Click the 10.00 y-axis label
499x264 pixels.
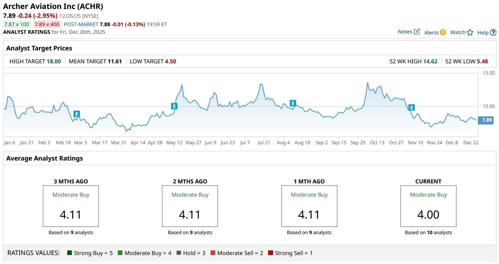pos(489,106)
